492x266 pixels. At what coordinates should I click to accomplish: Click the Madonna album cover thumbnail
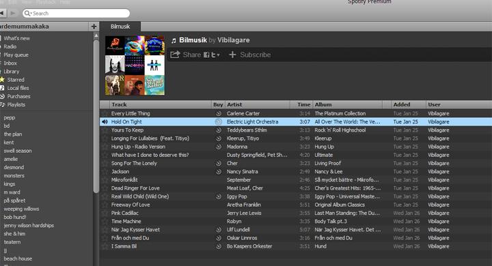(x=135, y=65)
